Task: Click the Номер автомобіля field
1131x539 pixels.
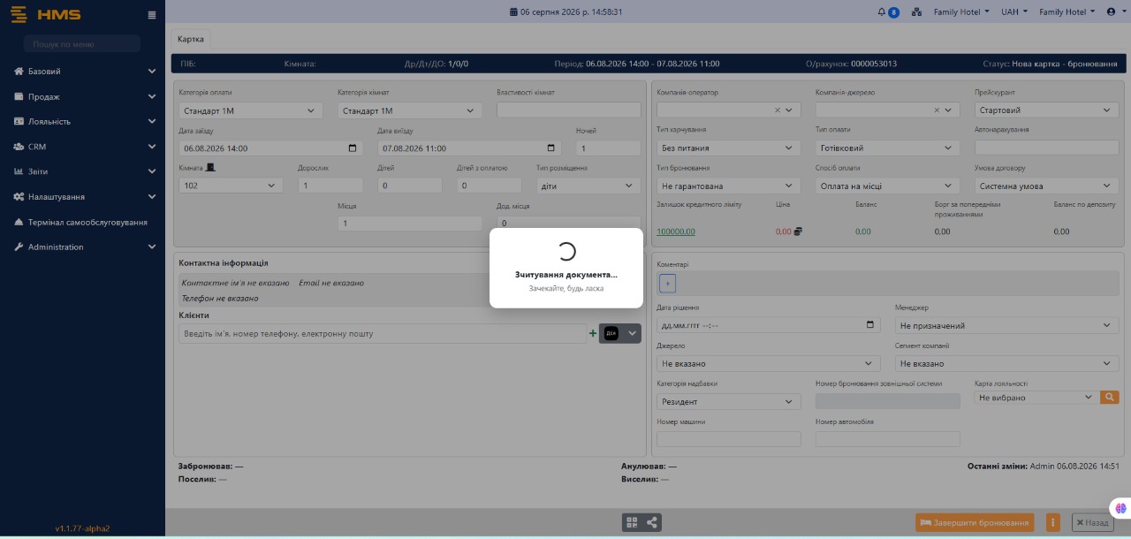Action: [888, 439]
